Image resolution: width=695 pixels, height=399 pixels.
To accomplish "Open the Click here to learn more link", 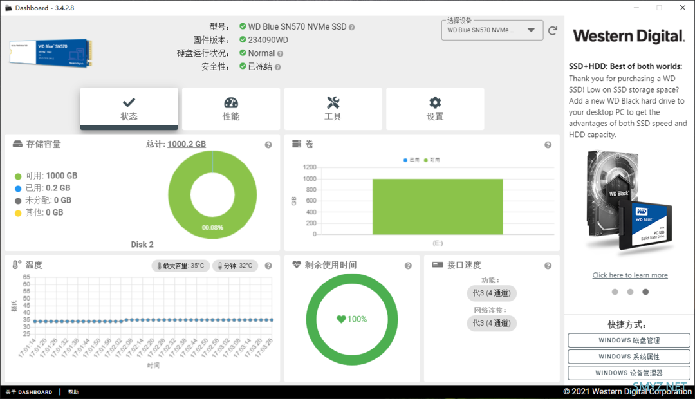I will click(630, 275).
